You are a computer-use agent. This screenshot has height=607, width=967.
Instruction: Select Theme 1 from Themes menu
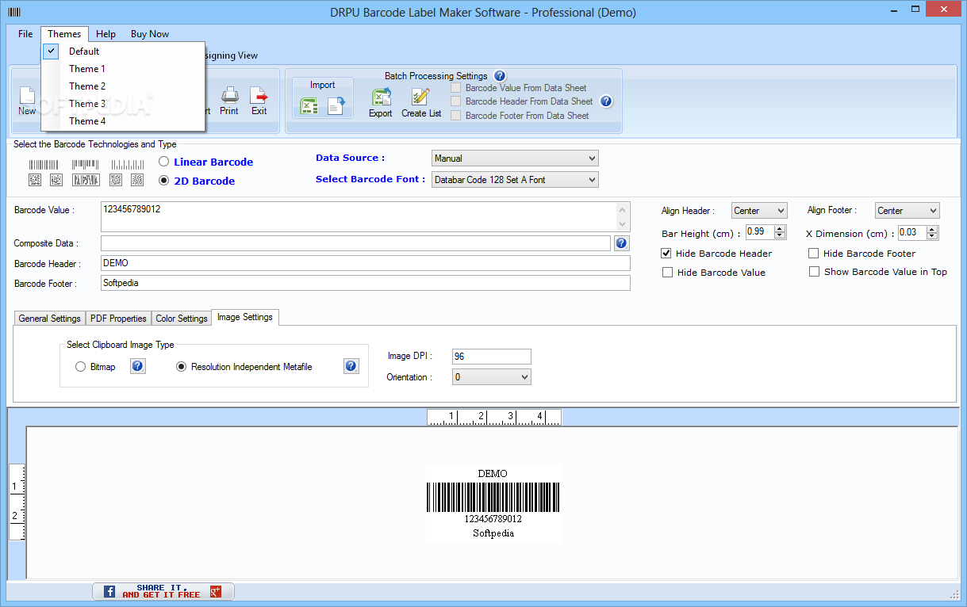coord(124,69)
